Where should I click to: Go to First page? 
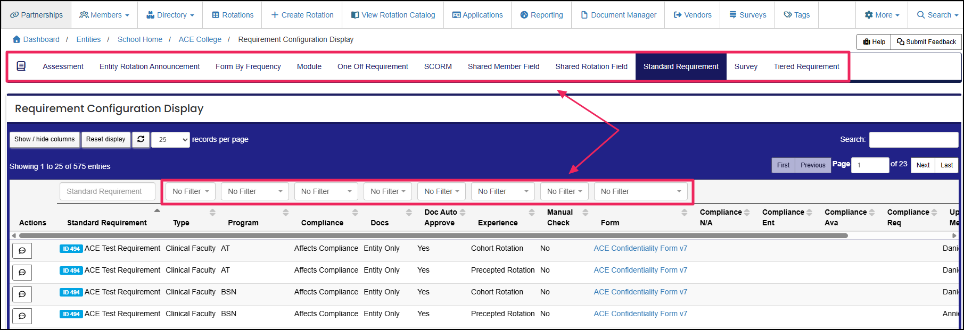click(783, 165)
